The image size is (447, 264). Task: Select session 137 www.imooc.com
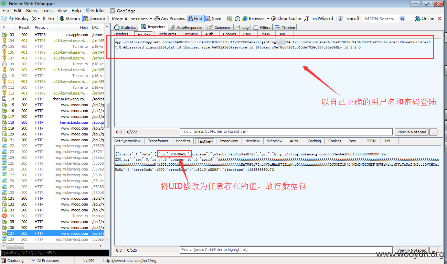[x=53, y=233]
